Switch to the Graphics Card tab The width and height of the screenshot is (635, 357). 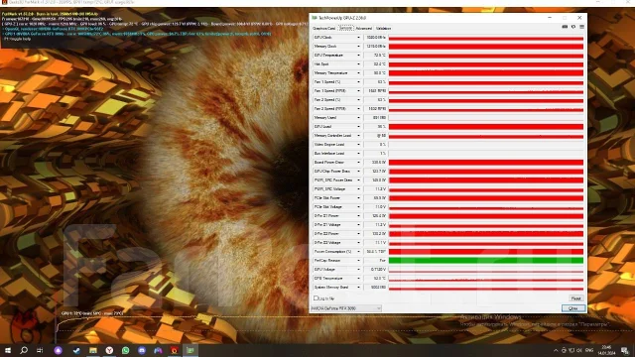pyautogui.click(x=324, y=29)
